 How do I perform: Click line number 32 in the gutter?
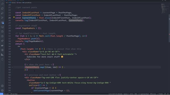point(10,36)
